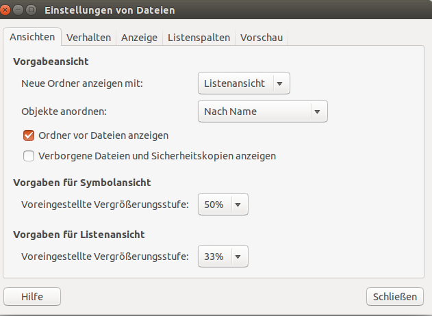This screenshot has width=432, height=316.
Task: Click the Hilfe button
Action: click(32, 297)
